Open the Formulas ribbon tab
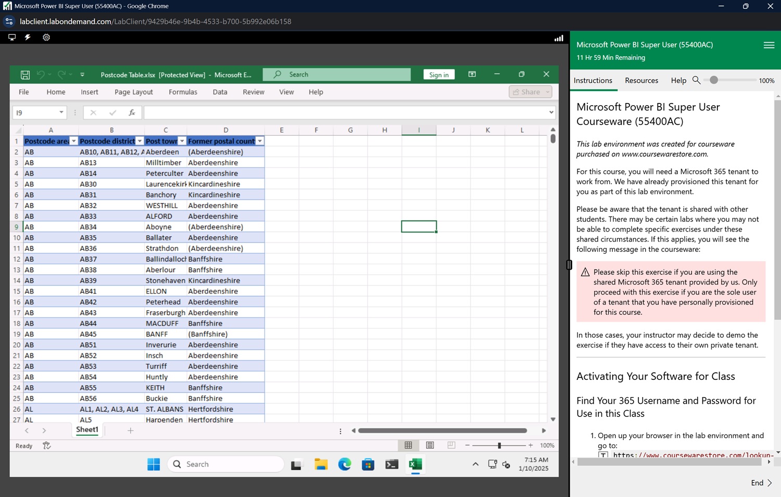 [183, 92]
